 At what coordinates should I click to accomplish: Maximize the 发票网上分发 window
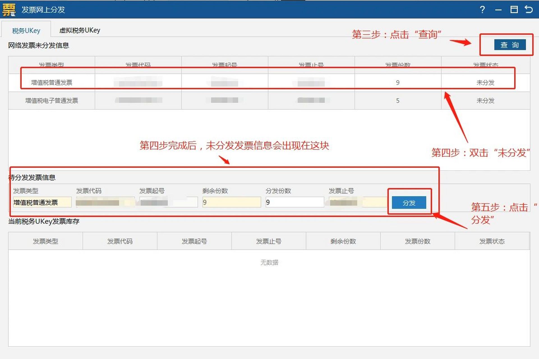514,10
